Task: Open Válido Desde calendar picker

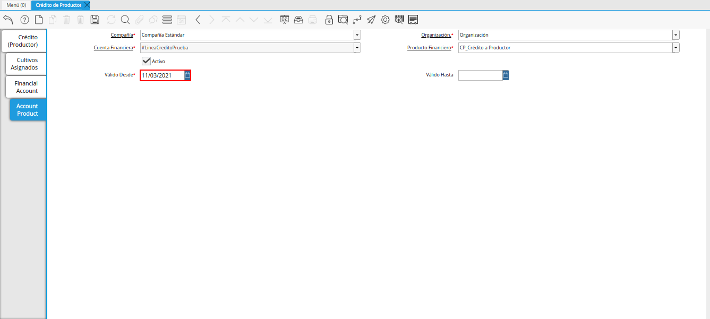Action: click(x=187, y=75)
